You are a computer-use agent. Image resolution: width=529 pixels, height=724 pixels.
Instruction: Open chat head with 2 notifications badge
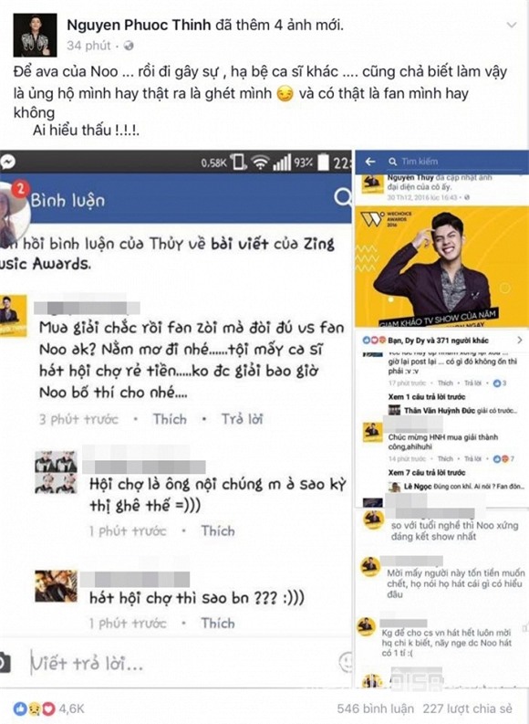13,210
